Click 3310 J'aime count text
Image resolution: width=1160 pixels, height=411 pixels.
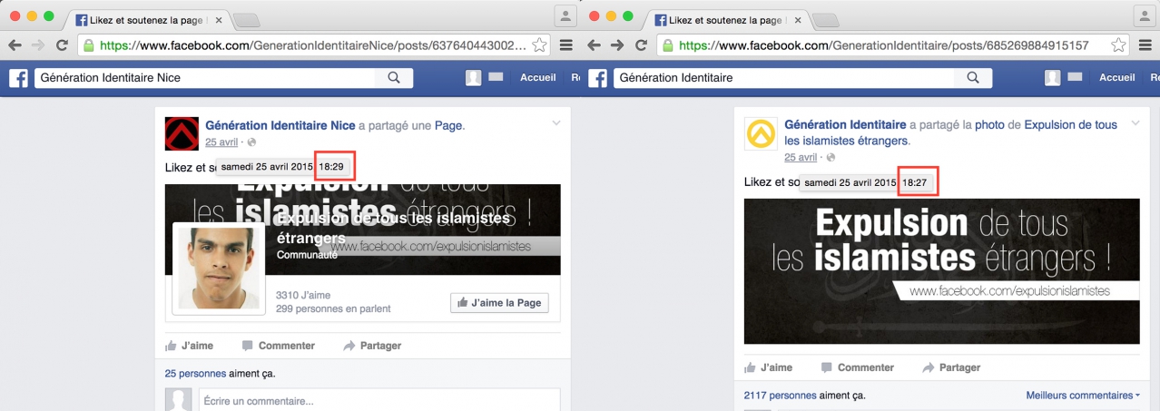(303, 295)
